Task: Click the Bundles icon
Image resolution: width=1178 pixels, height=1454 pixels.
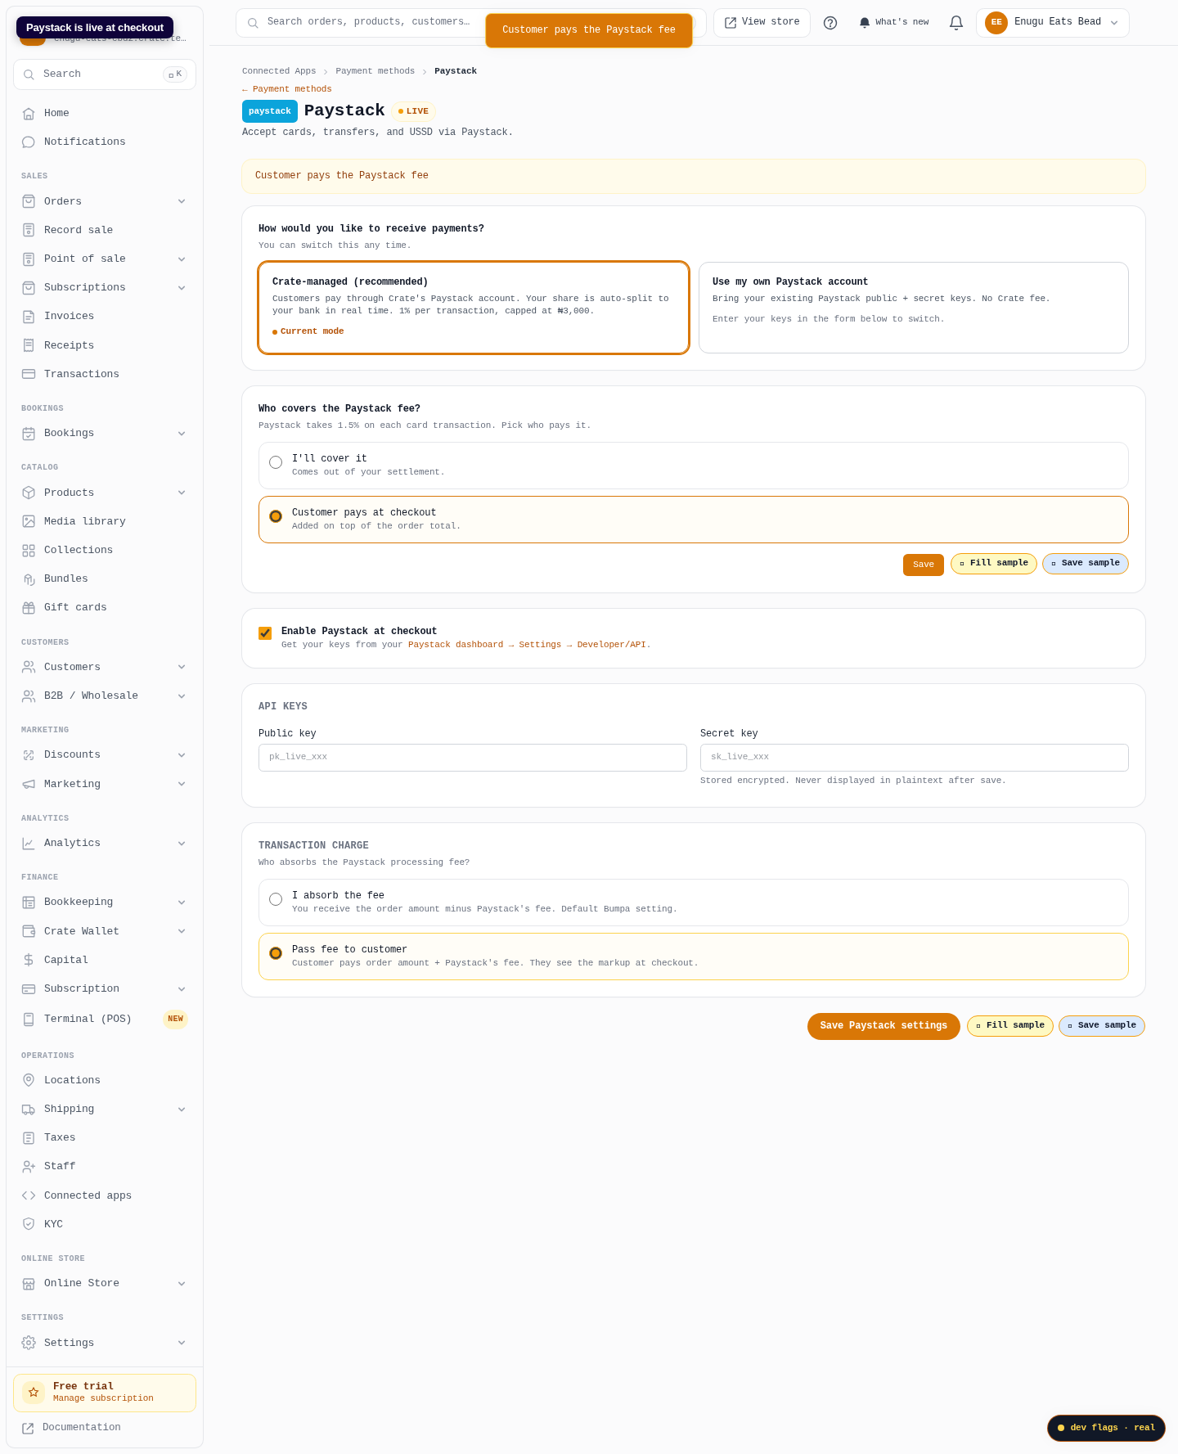Action: pos(29,579)
